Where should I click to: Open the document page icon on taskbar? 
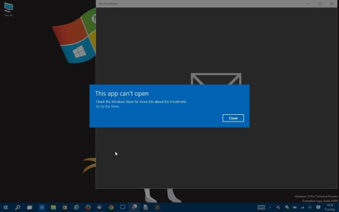point(146,207)
